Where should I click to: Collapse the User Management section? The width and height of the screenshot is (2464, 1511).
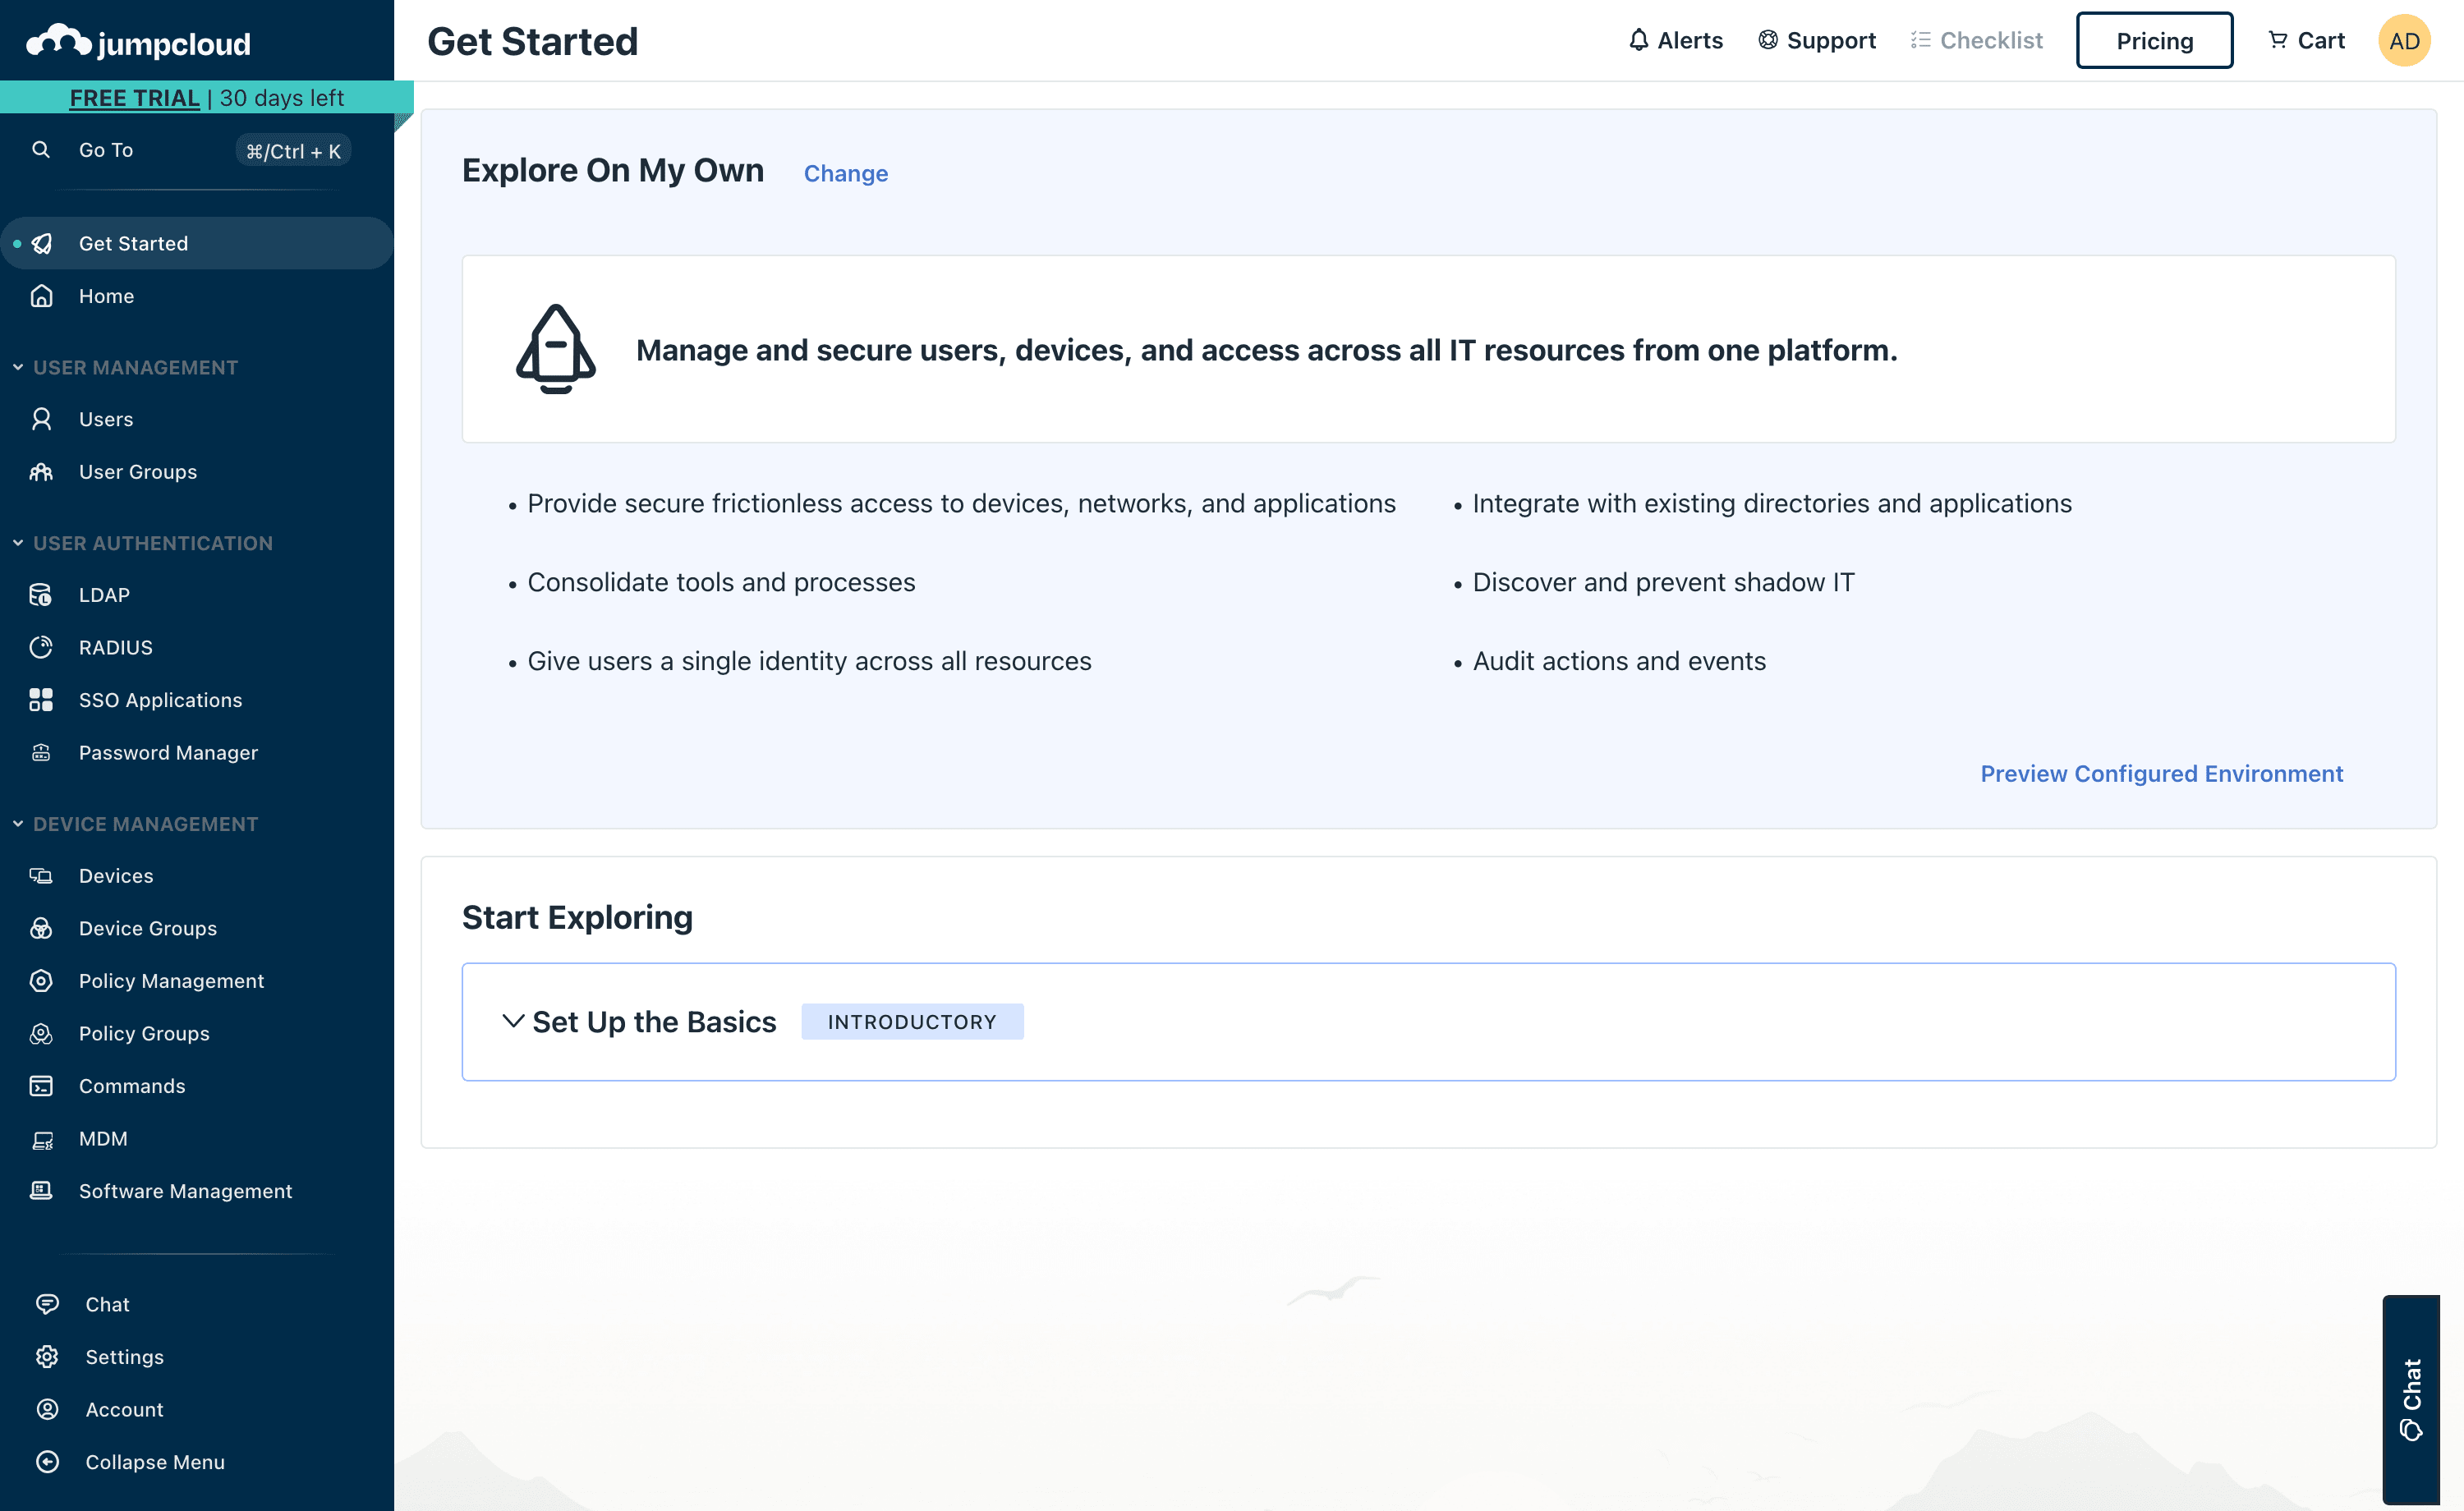[x=18, y=367]
